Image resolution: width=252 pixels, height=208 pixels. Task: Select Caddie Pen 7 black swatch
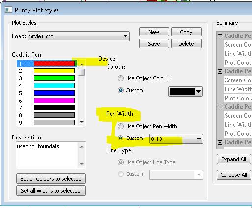(x=54, y=108)
